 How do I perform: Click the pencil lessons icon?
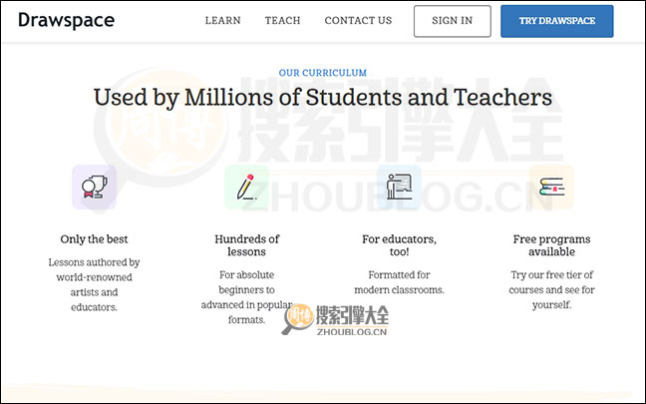point(245,187)
